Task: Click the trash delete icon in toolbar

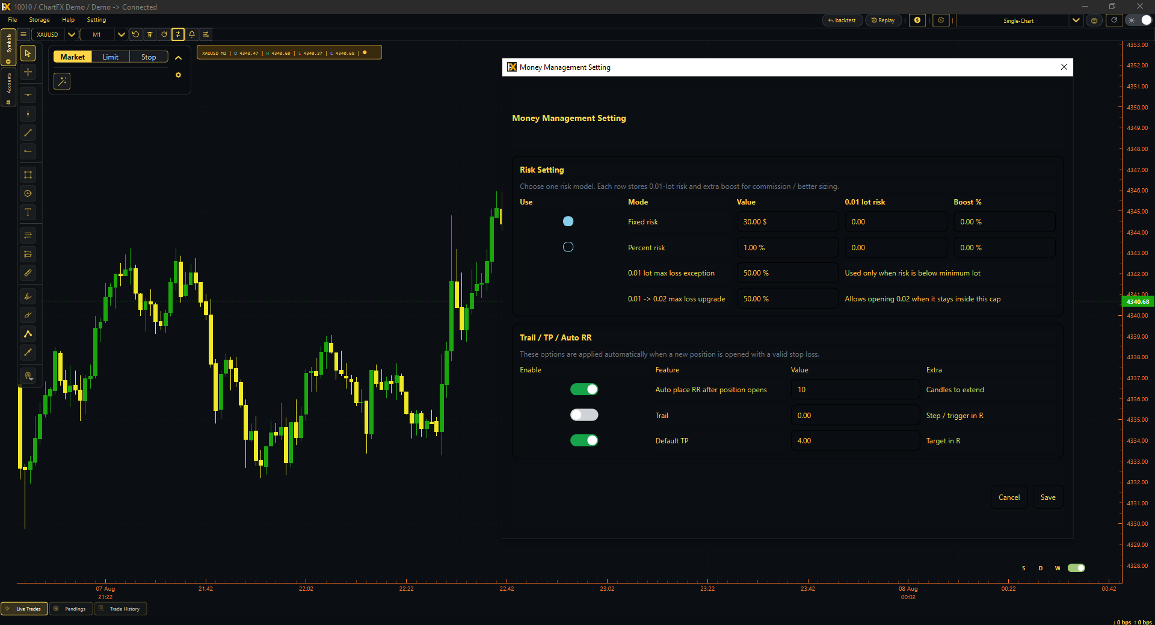Action: (x=150, y=34)
